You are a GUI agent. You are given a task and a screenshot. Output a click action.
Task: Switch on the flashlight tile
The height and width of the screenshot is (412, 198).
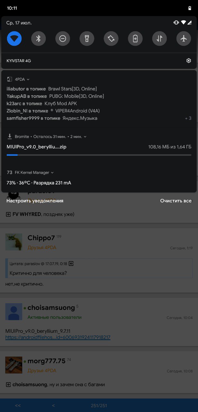tap(87, 39)
